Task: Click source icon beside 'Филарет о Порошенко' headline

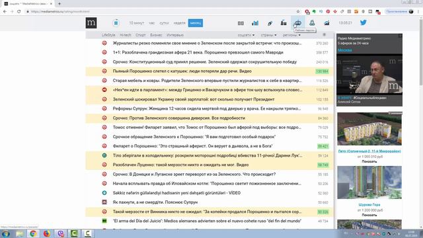Action: point(104,146)
